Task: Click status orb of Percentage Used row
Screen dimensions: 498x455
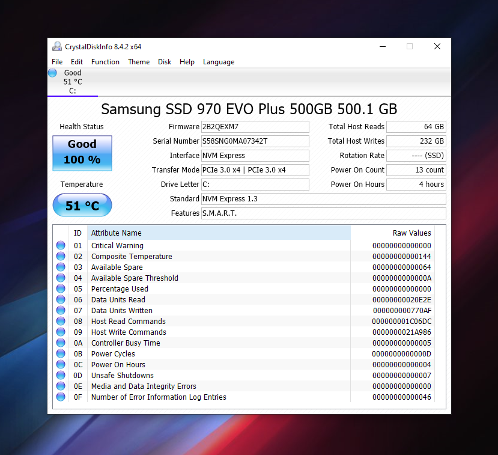Action: pos(61,289)
